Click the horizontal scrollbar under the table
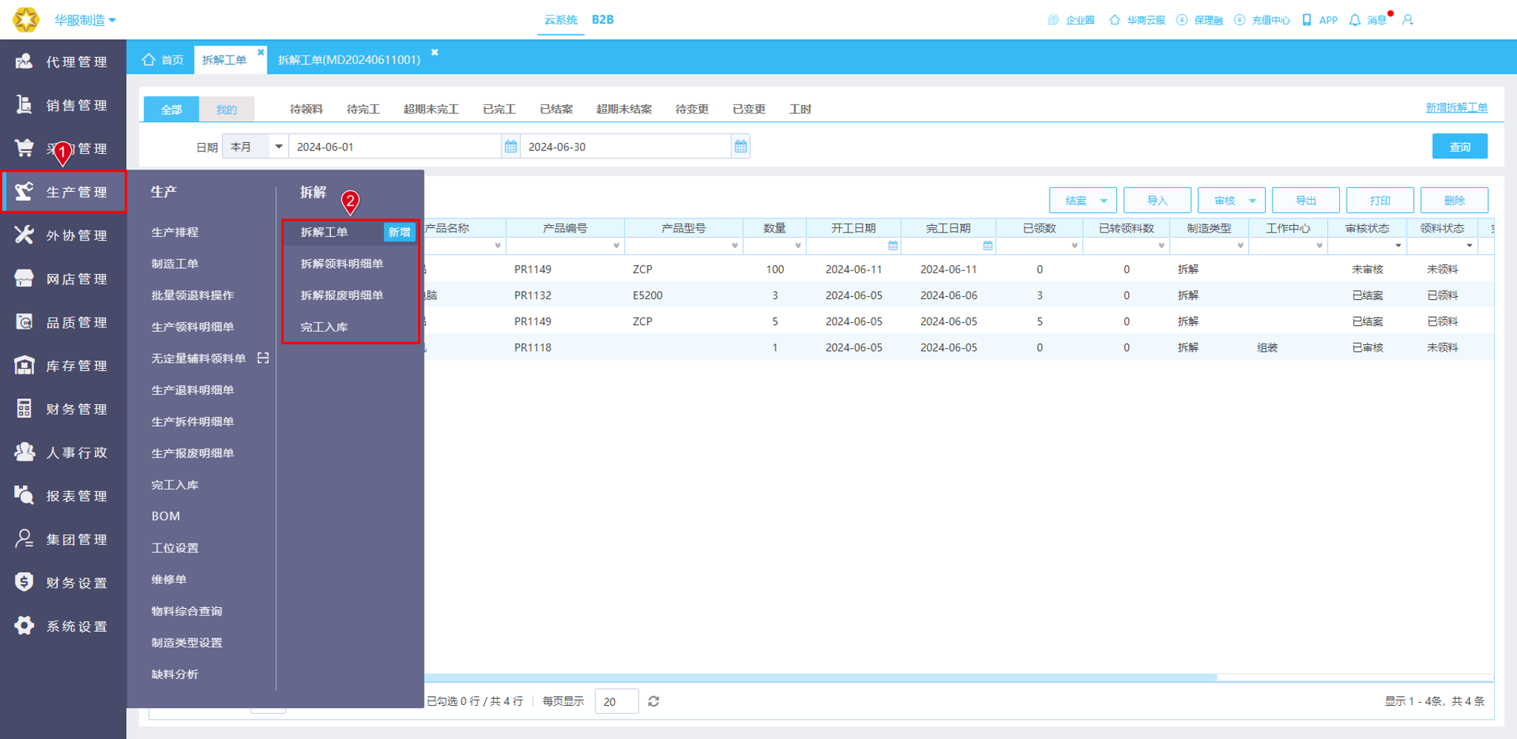The height and width of the screenshot is (739, 1517). tap(820, 678)
